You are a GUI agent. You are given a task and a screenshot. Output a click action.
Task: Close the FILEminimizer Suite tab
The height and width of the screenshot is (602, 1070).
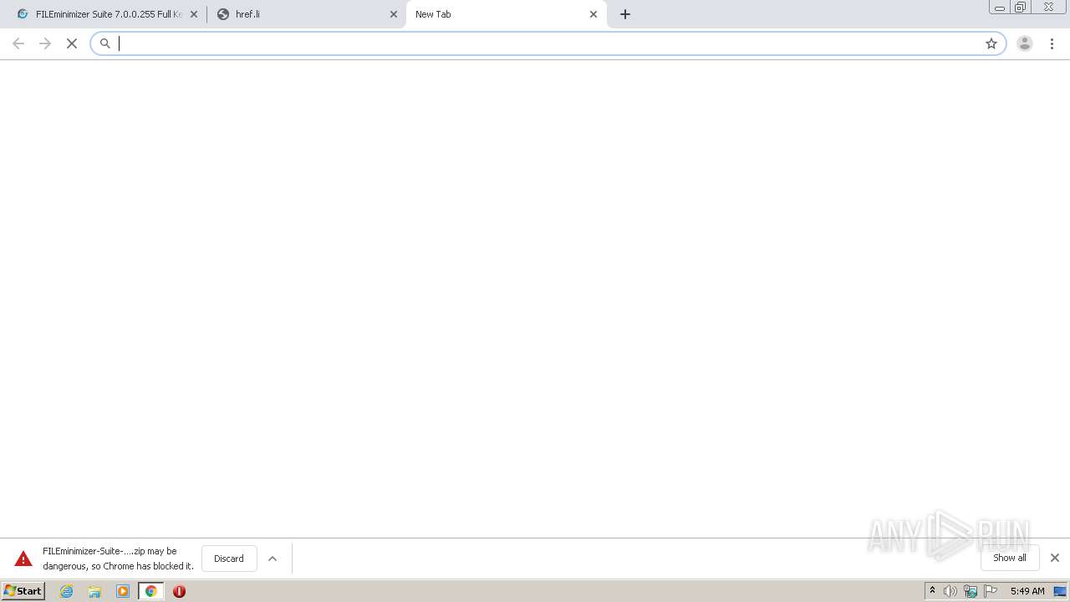[194, 14]
